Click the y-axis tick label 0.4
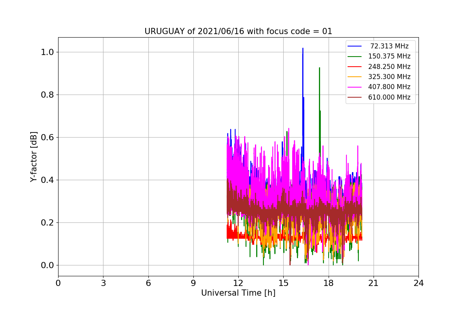The height and width of the screenshot is (310, 465). tap(47, 180)
